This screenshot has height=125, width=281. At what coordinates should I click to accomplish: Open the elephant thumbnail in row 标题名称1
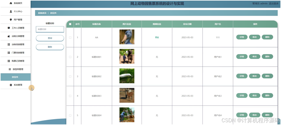point(127,56)
